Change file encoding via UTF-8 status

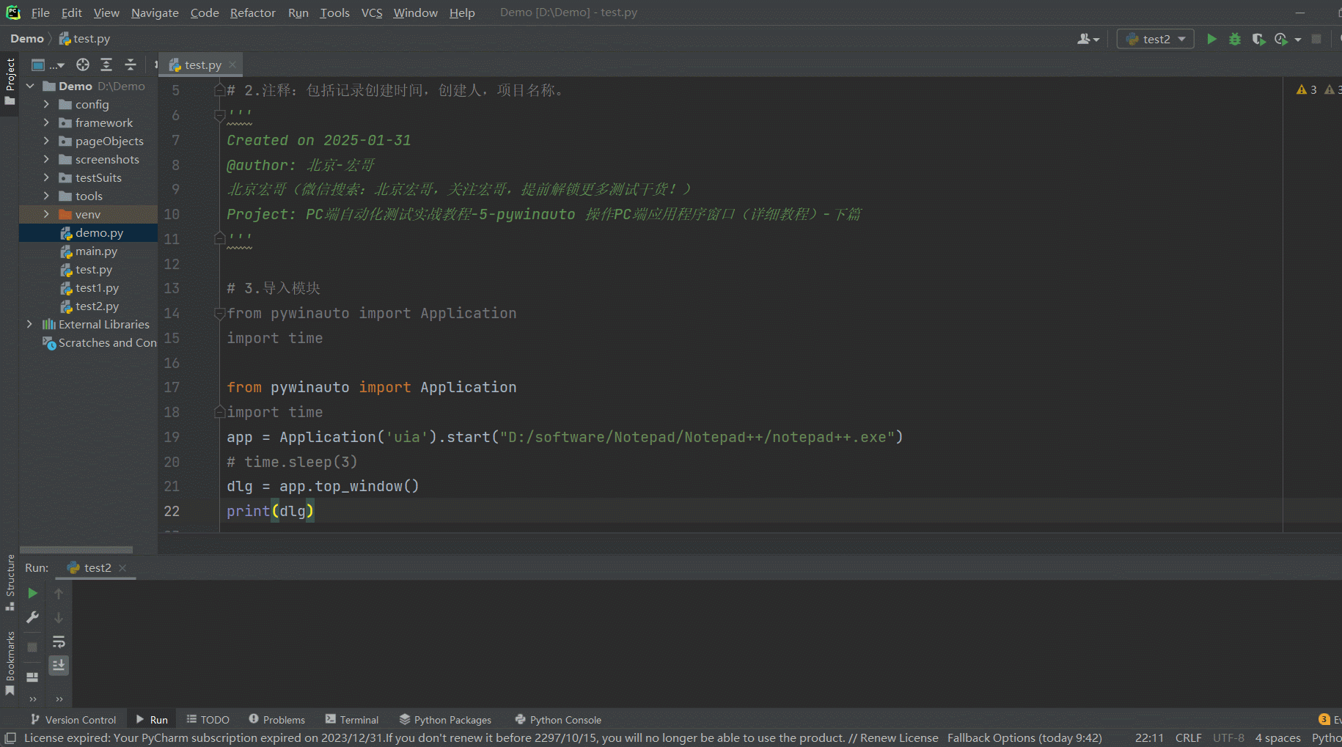click(x=1228, y=738)
